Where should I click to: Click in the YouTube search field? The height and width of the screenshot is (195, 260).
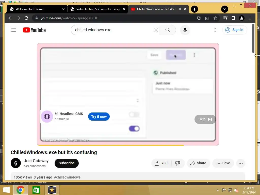[113, 30]
